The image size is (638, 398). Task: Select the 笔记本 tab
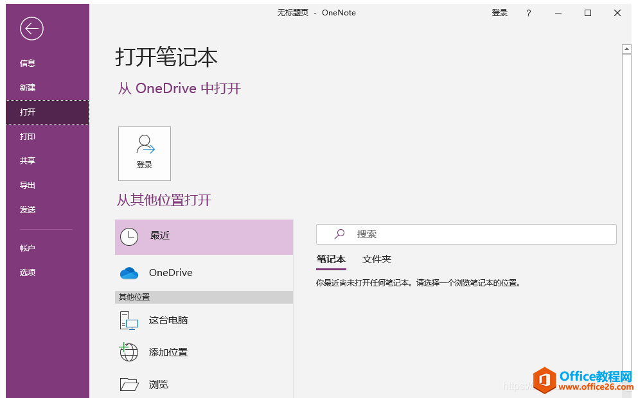pos(331,259)
